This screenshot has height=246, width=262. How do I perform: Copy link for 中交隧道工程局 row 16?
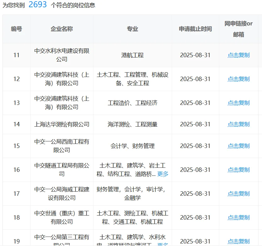(238, 170)
